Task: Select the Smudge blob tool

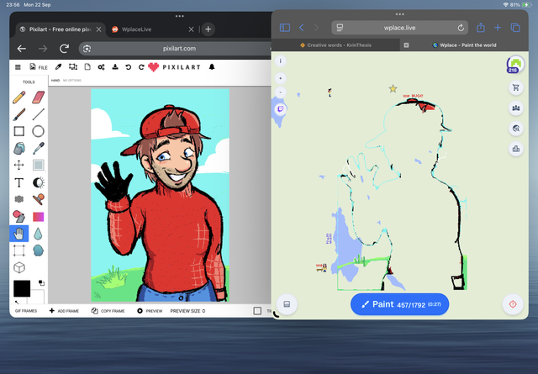Action: [x=38, y=250]
